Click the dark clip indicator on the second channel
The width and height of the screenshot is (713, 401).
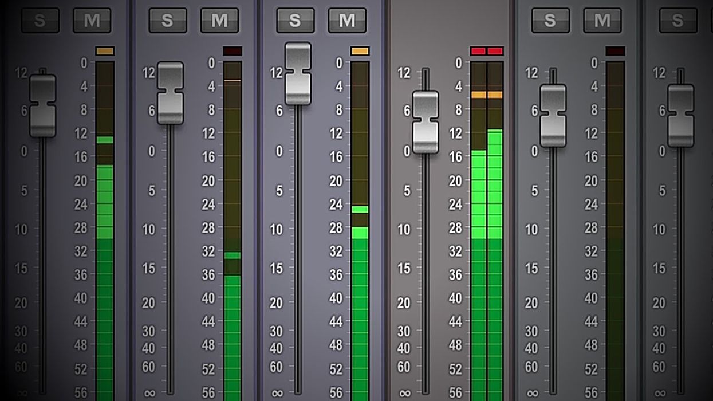(x=231, y=50)
